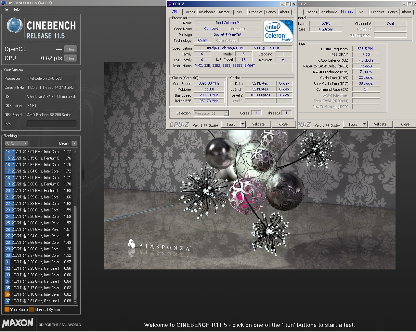Click Validate in front CPU-Z window
The width and height of the screenshot is (416, 332).
click(258, 124)
